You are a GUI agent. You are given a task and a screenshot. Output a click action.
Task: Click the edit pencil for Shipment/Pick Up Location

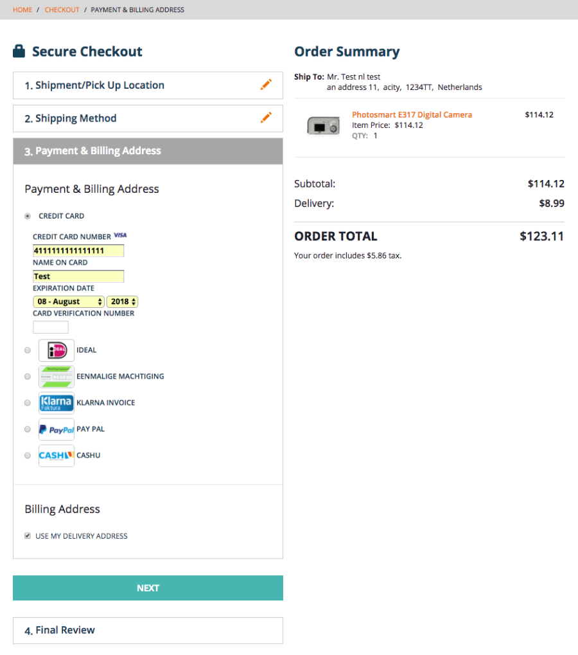click(266, 85)
